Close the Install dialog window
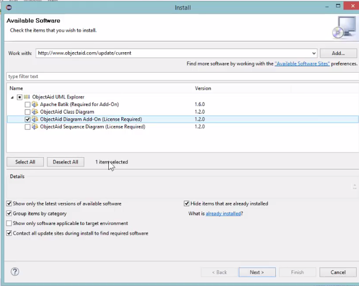359x286 pixels. pos(353,6)
